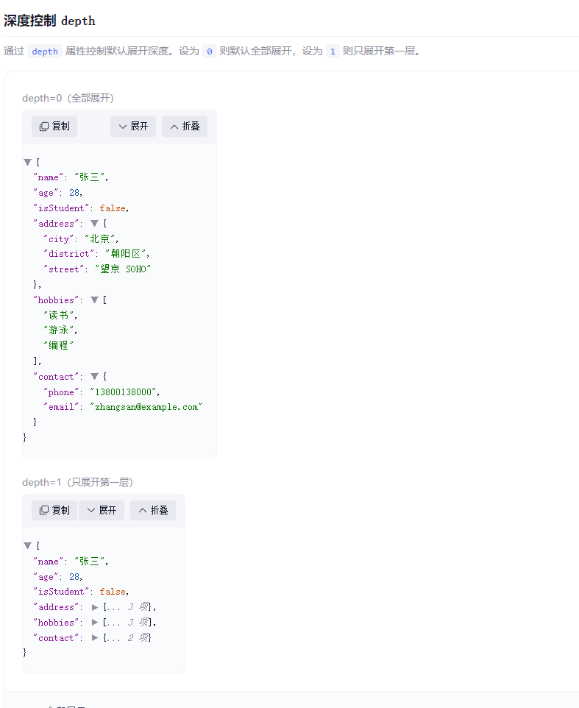Copy JSON in the depth=0 viewer
This screenshot has width=579, height=708.
54,127
